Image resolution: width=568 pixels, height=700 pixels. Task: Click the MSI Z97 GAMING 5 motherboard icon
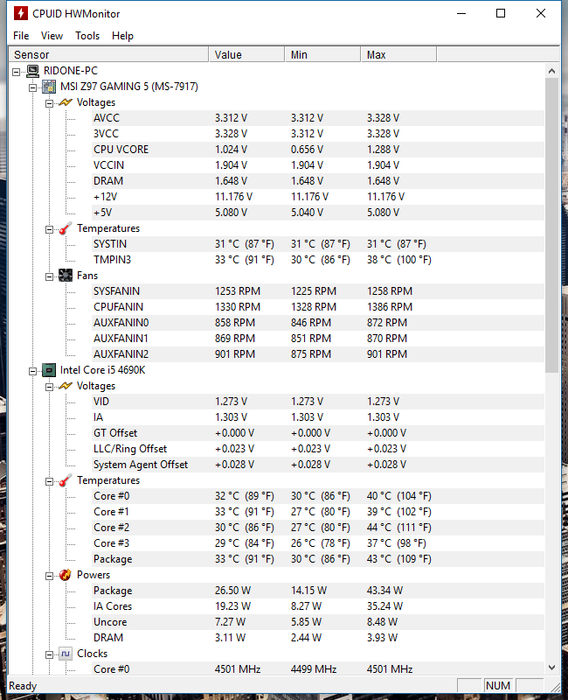pyautogui.click(x=49, y=87)
